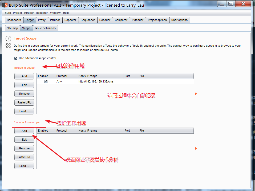Sort Exclude table by Host / IP range header
The height and width of the screenshot is (191, 255).
100,131
